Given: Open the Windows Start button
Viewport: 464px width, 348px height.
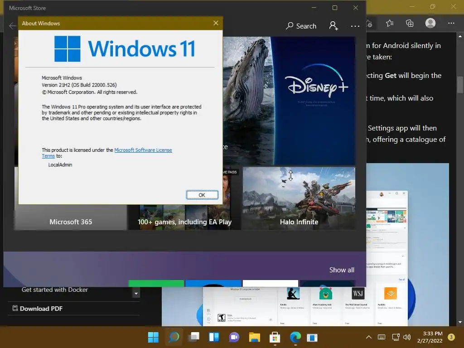Looking at the screenshot, I should 153,337.
